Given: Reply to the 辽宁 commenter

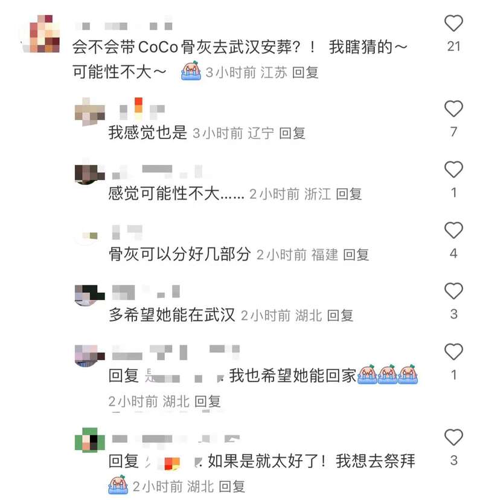Looking at the screenshot, I should click(x=292, y=133).
